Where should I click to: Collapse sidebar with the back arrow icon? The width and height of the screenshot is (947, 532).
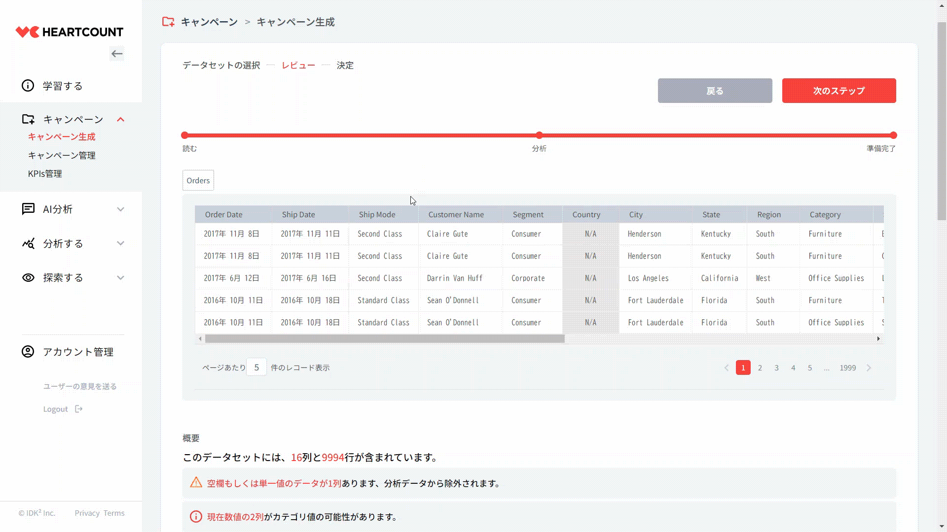pyautogui.click(x=117, y=54)
